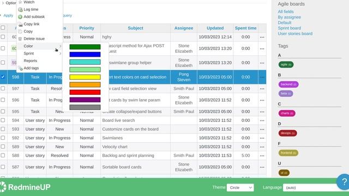Click the RedmineUP logo
Viewport: 349px width, 196px height.
(25, 187)
